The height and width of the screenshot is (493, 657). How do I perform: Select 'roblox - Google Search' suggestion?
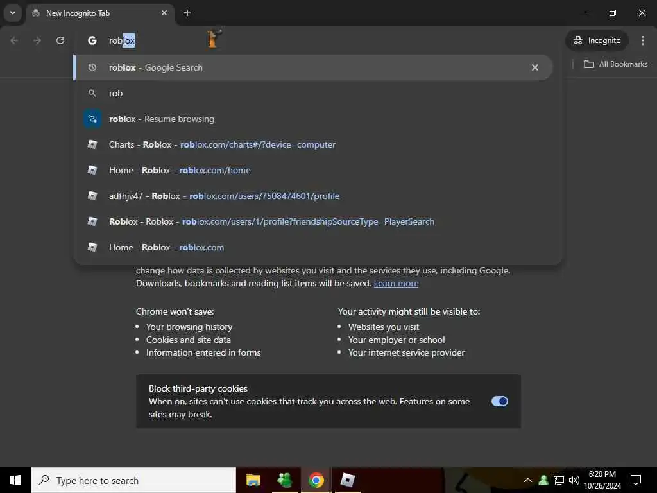[x=313, y=67]
